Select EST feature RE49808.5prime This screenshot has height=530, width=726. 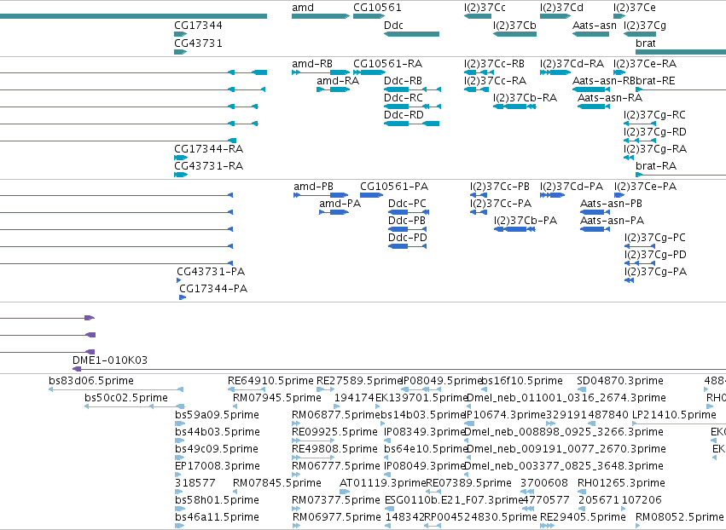click(x=313, y=458)
